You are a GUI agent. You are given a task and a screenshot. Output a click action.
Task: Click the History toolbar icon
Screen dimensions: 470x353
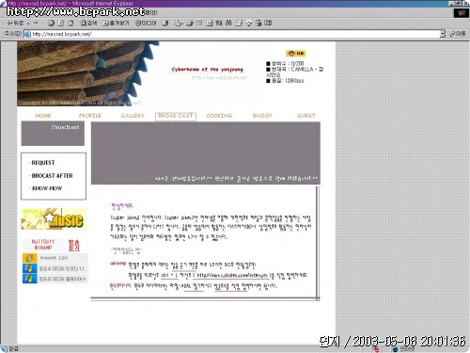(165, 23)
